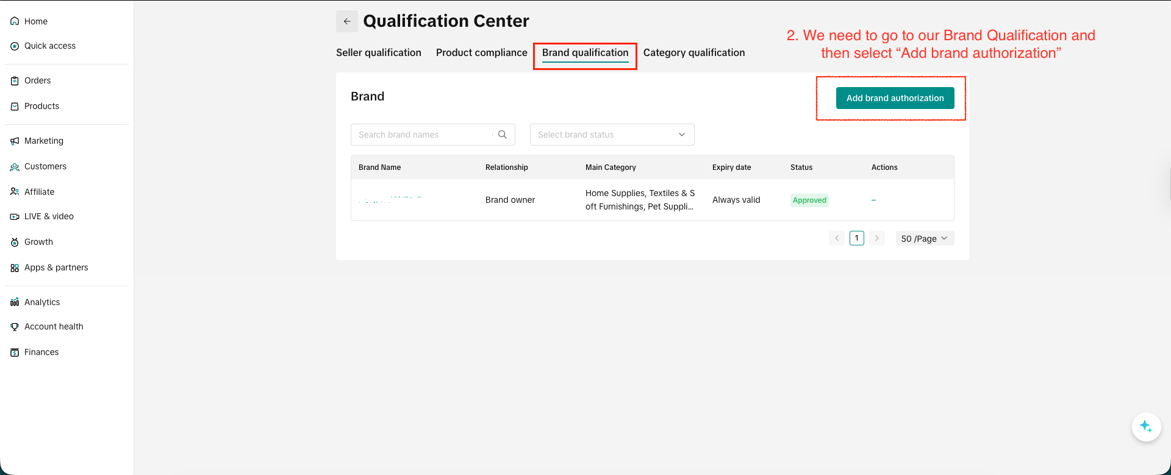
Task: Click the Always valid expiry cell
Action: [x=736, y=200]
